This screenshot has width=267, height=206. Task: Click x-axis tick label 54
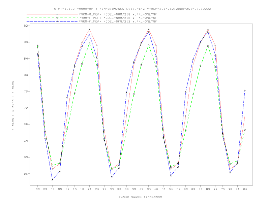[171, 189]
